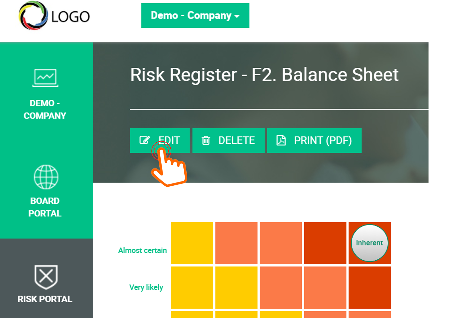Image resolution: width=449 pixels, height=318 pixels.
Task: Click the Almost certain row label
Action: (143, 251)
